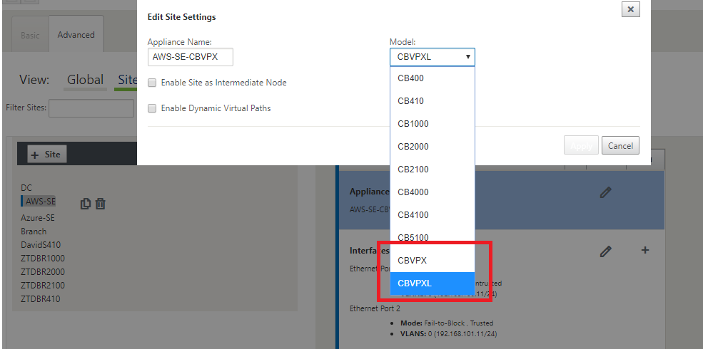Toggle Enable Dynamic Virtual Paths checkbox

point(152,108)
